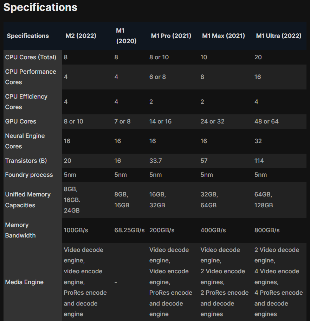This screenshot has width=310, height=321.
Task: Select the 48 or 64 GPU cores cell
Action: point(266,121)
